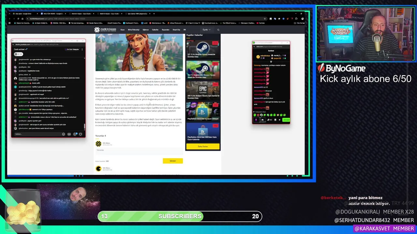Switch site language to EN

[185, 30]
